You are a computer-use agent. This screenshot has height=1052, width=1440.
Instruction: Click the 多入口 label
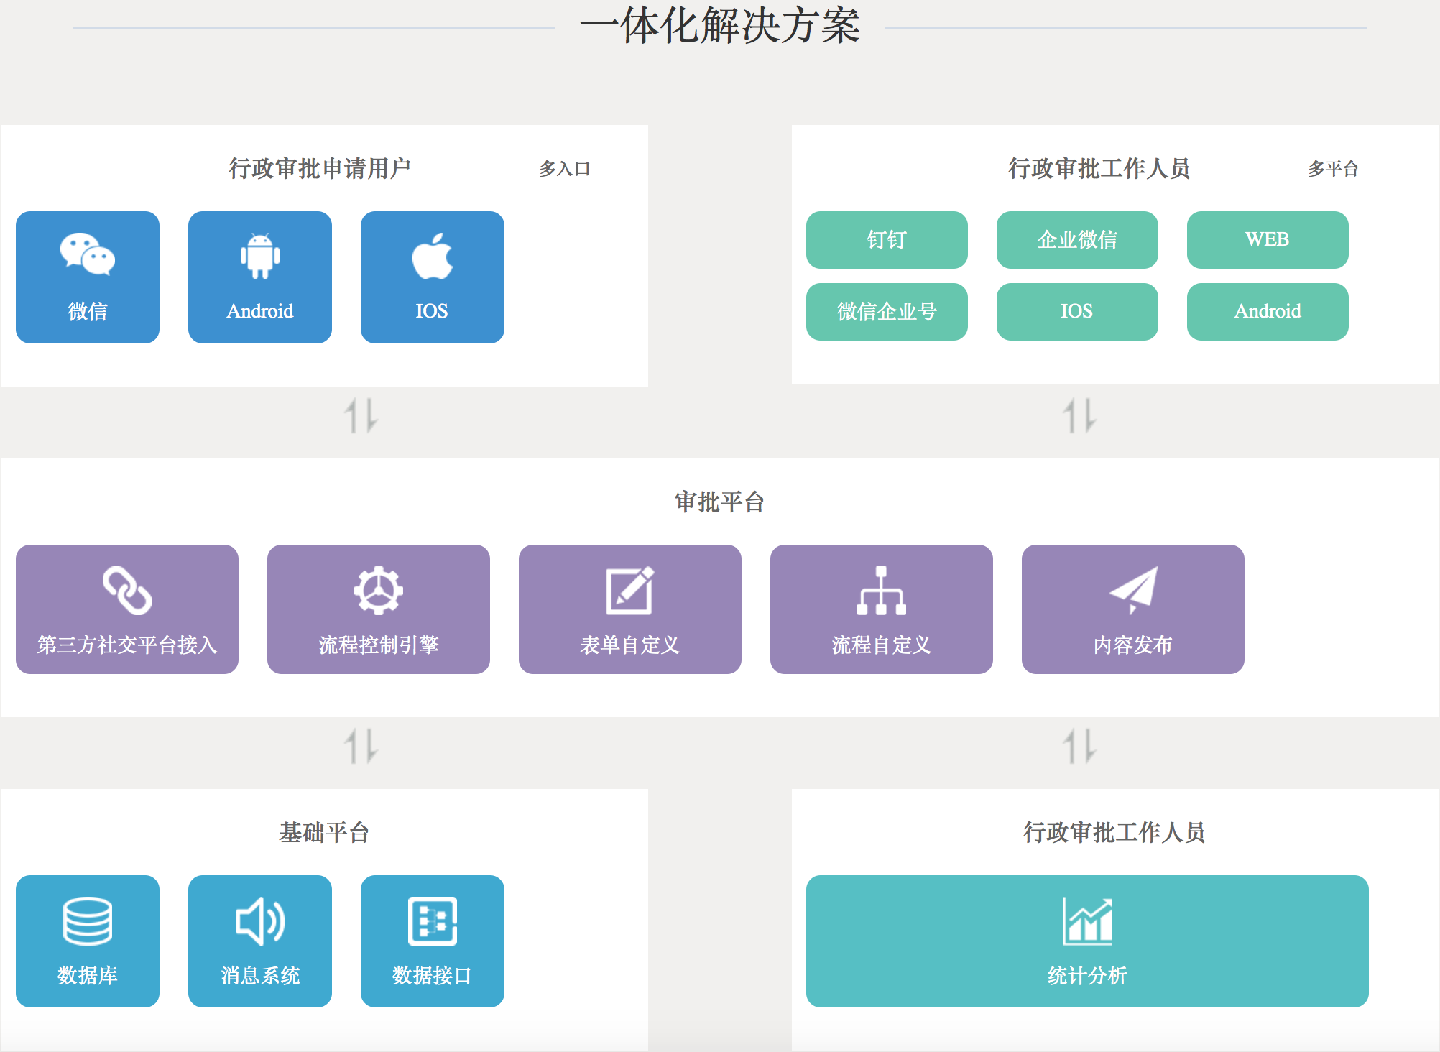565,169
